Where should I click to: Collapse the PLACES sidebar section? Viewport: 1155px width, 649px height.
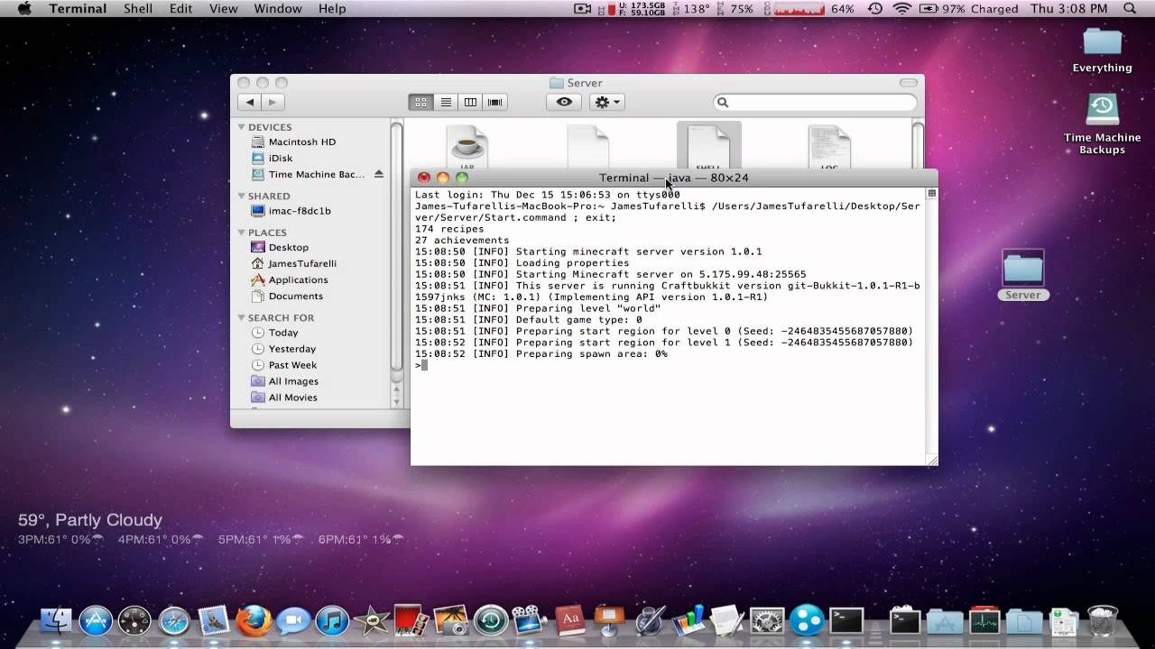(242, 233)
